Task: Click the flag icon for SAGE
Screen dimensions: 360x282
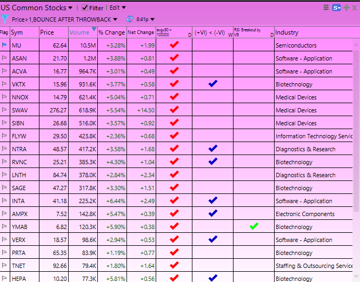Action: 4,187
